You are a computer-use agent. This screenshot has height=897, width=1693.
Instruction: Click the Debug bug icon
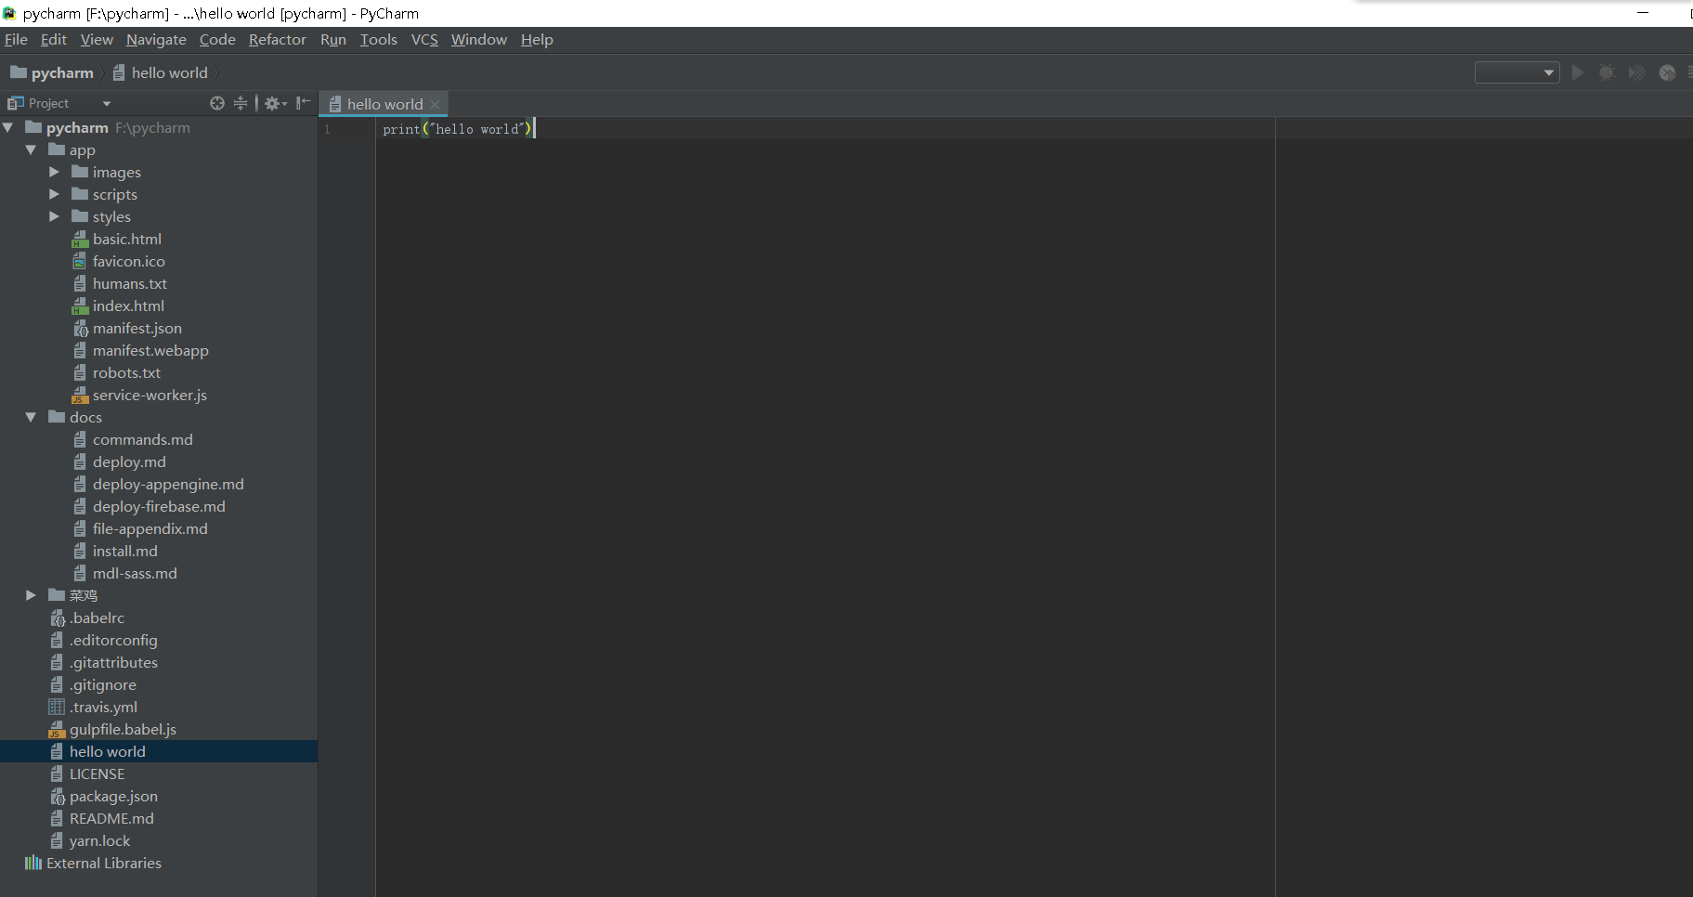pyautogui.click(x=1607, y=72)
